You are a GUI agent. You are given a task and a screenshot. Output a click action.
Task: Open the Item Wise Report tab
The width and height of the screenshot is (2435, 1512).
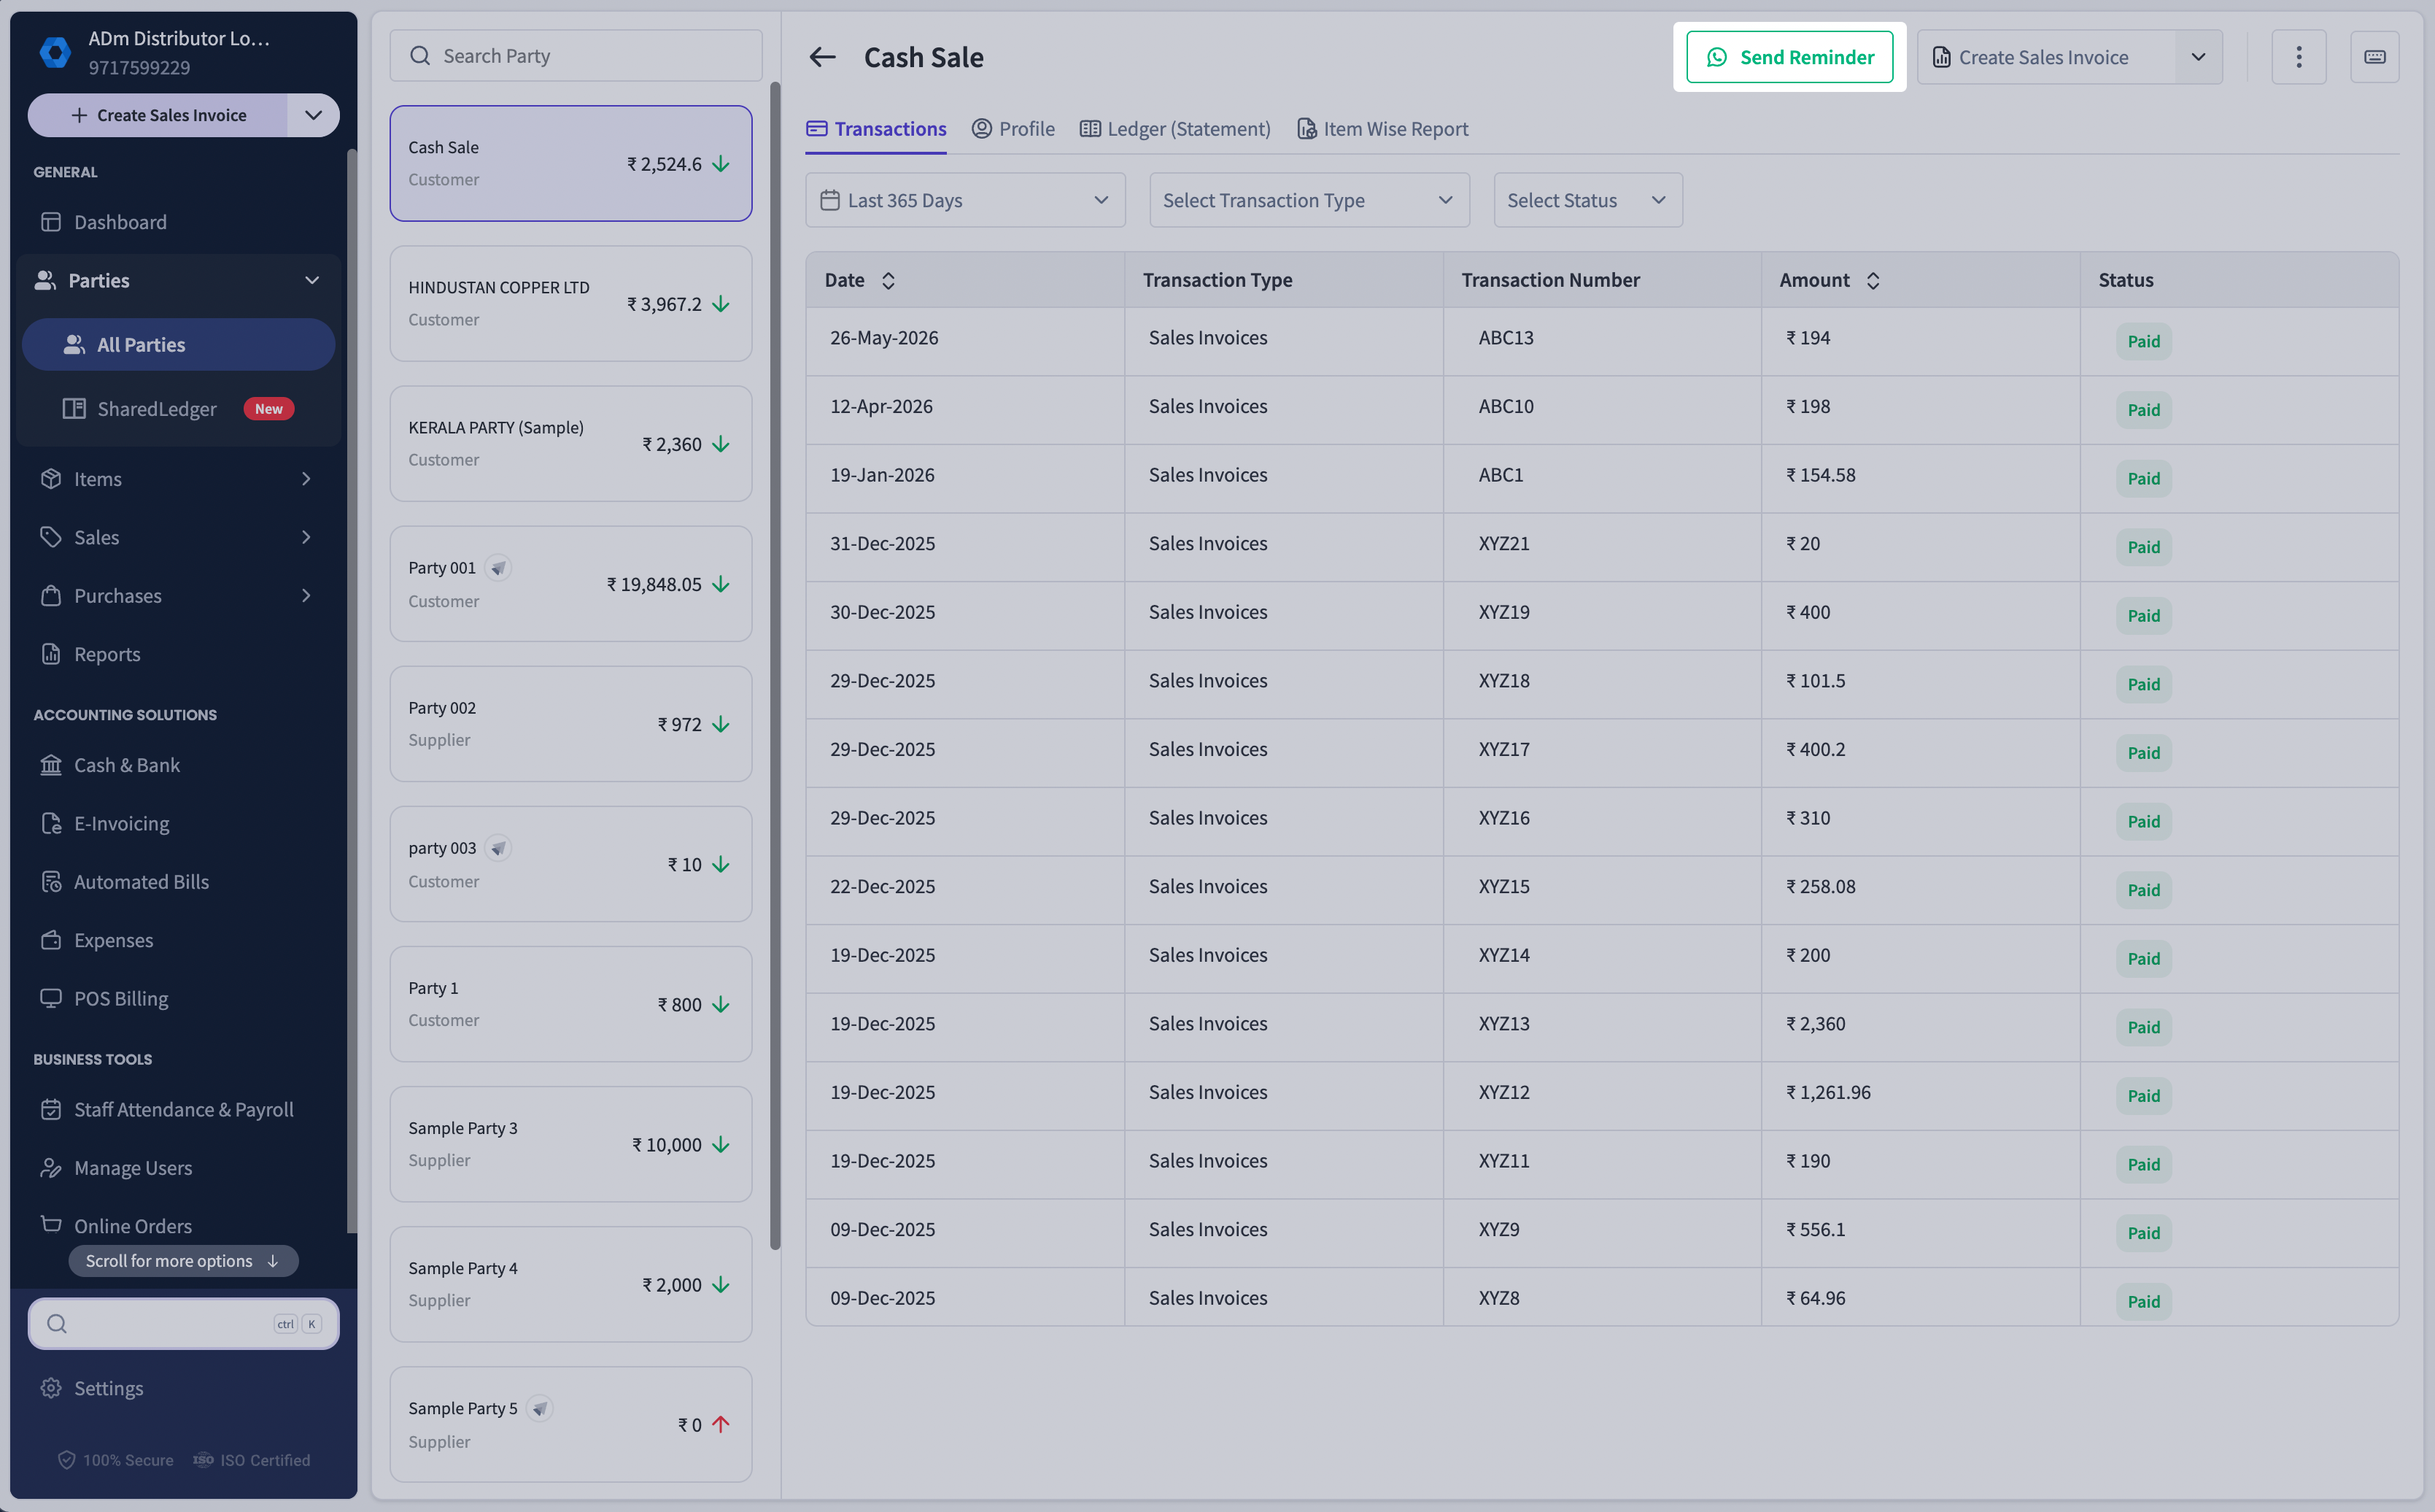coord(1382,129)
